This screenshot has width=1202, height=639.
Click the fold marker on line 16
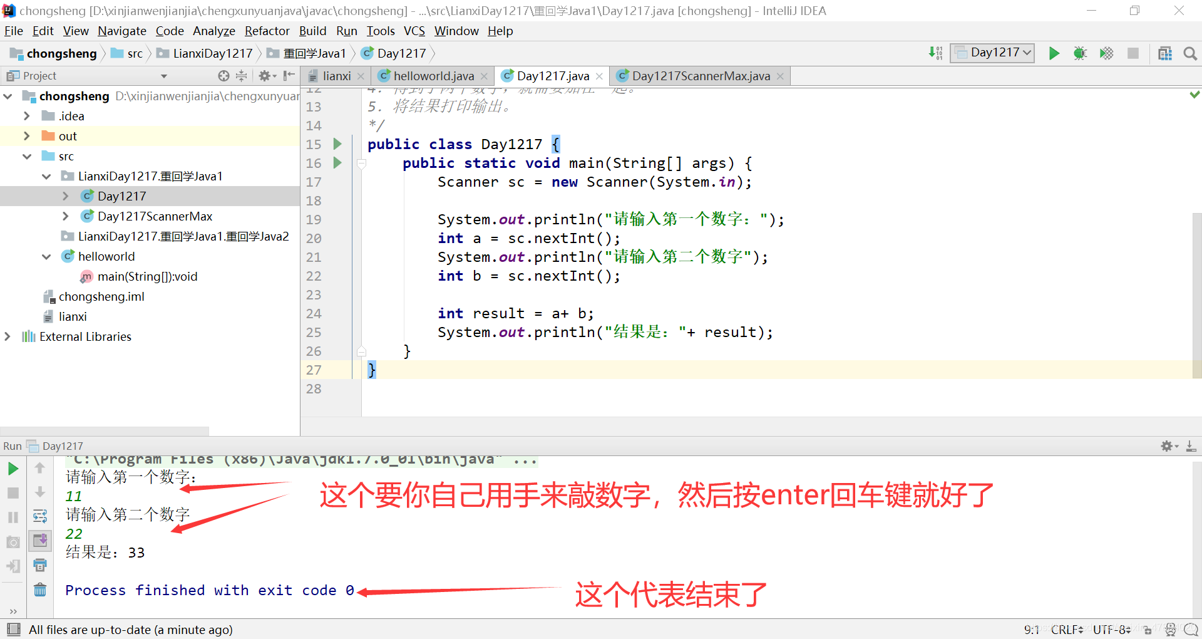point(361,164)
